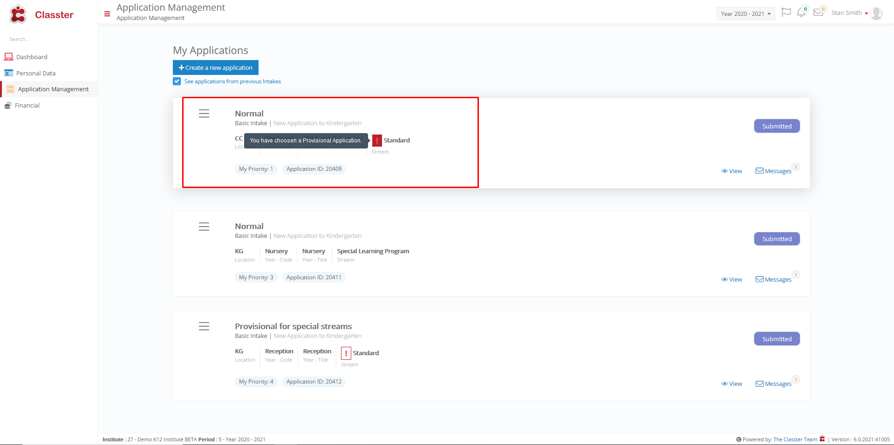Open drag handle menu for application 20412
The image size is (894, 445).
point(204,326)
